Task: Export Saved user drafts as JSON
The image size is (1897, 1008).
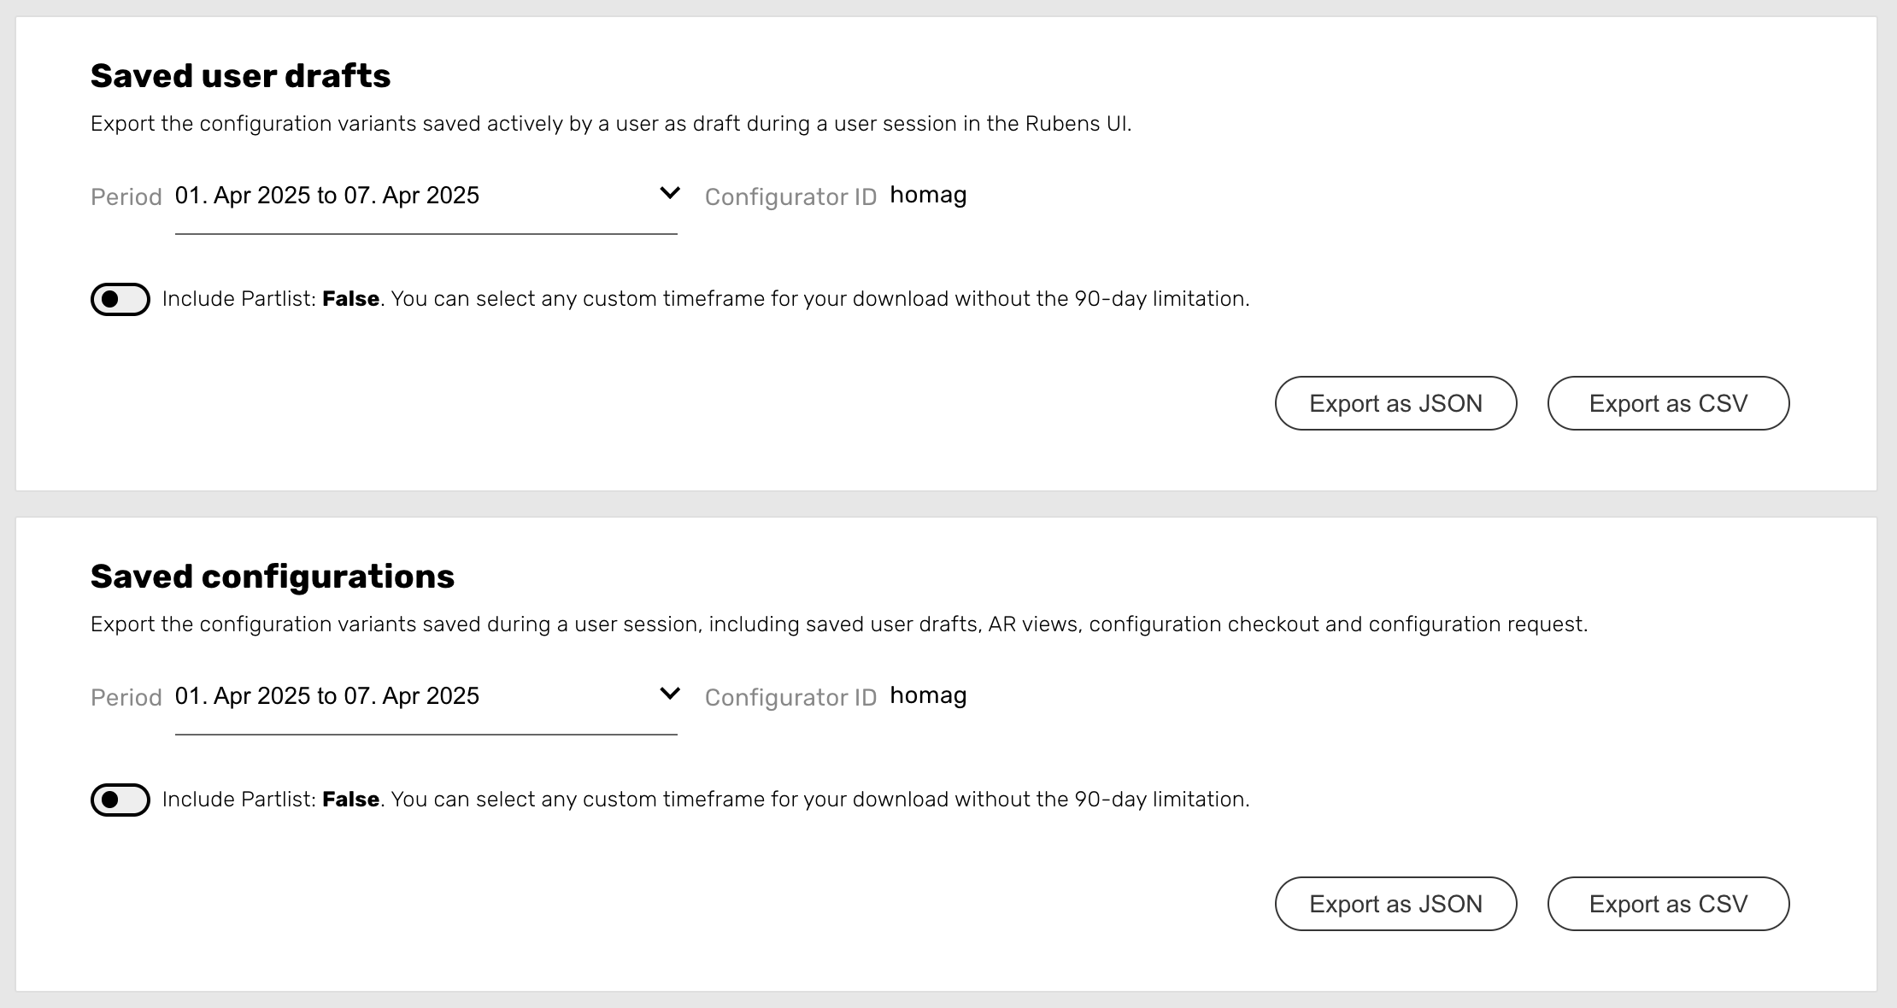Action: click(1396, 403)
